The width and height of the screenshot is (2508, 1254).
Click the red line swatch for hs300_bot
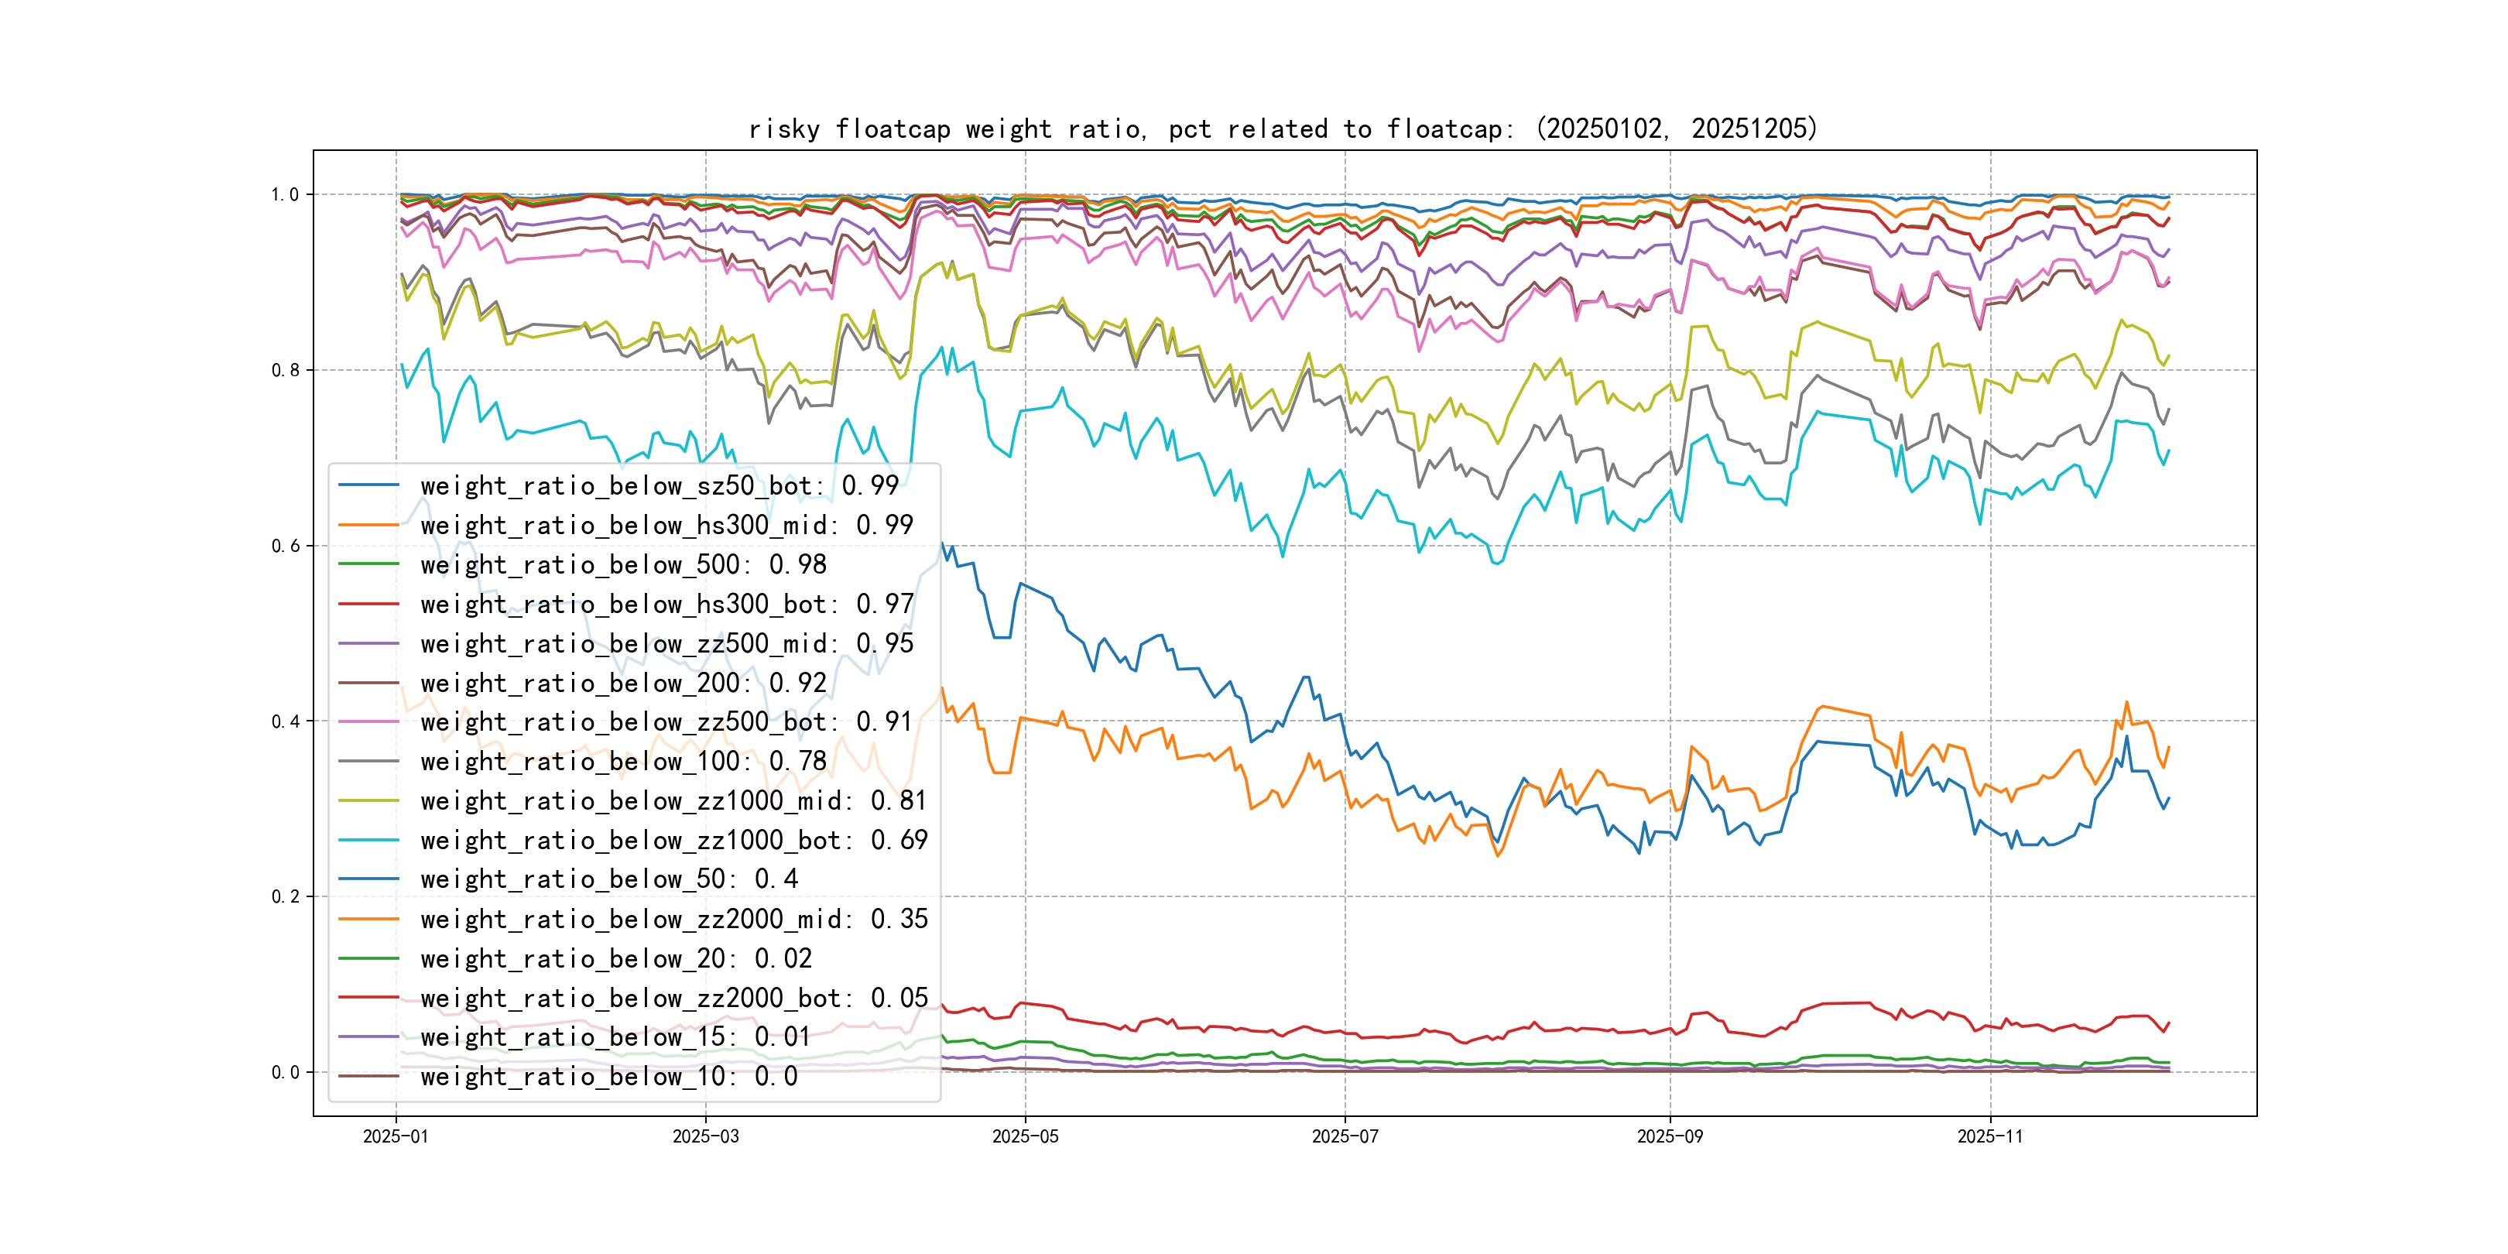point(368,605)
